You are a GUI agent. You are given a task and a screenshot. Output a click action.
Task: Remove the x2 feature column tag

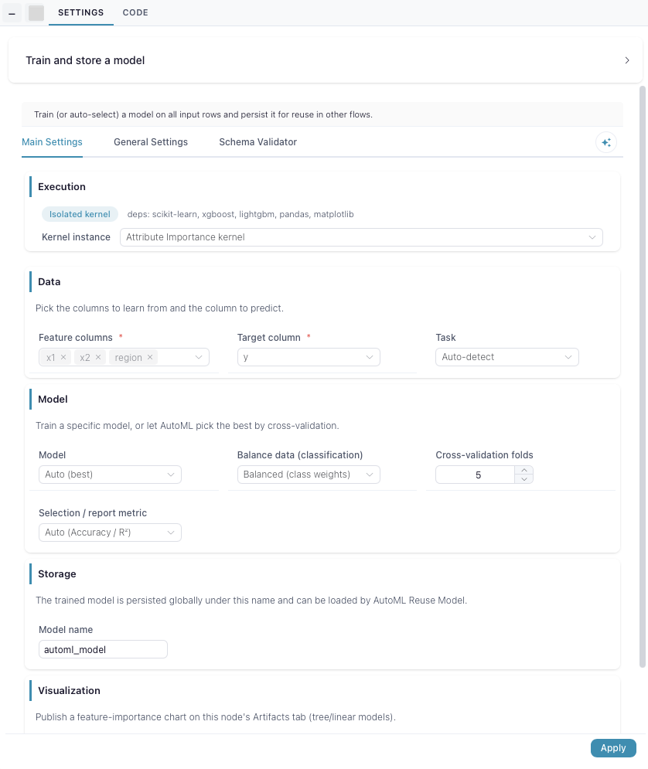[98, 357]
